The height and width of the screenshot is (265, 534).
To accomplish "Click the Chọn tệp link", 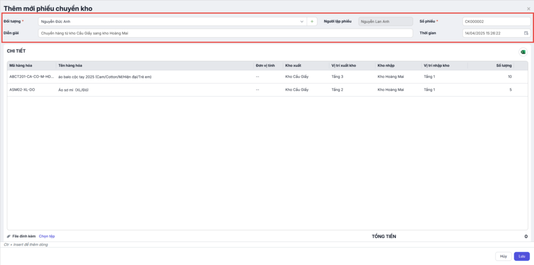I will pyautogui.click(x=46, y=236).
